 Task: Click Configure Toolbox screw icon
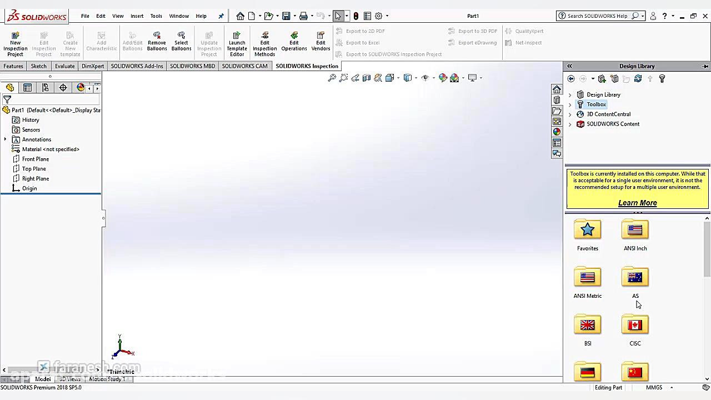[662, 79]
